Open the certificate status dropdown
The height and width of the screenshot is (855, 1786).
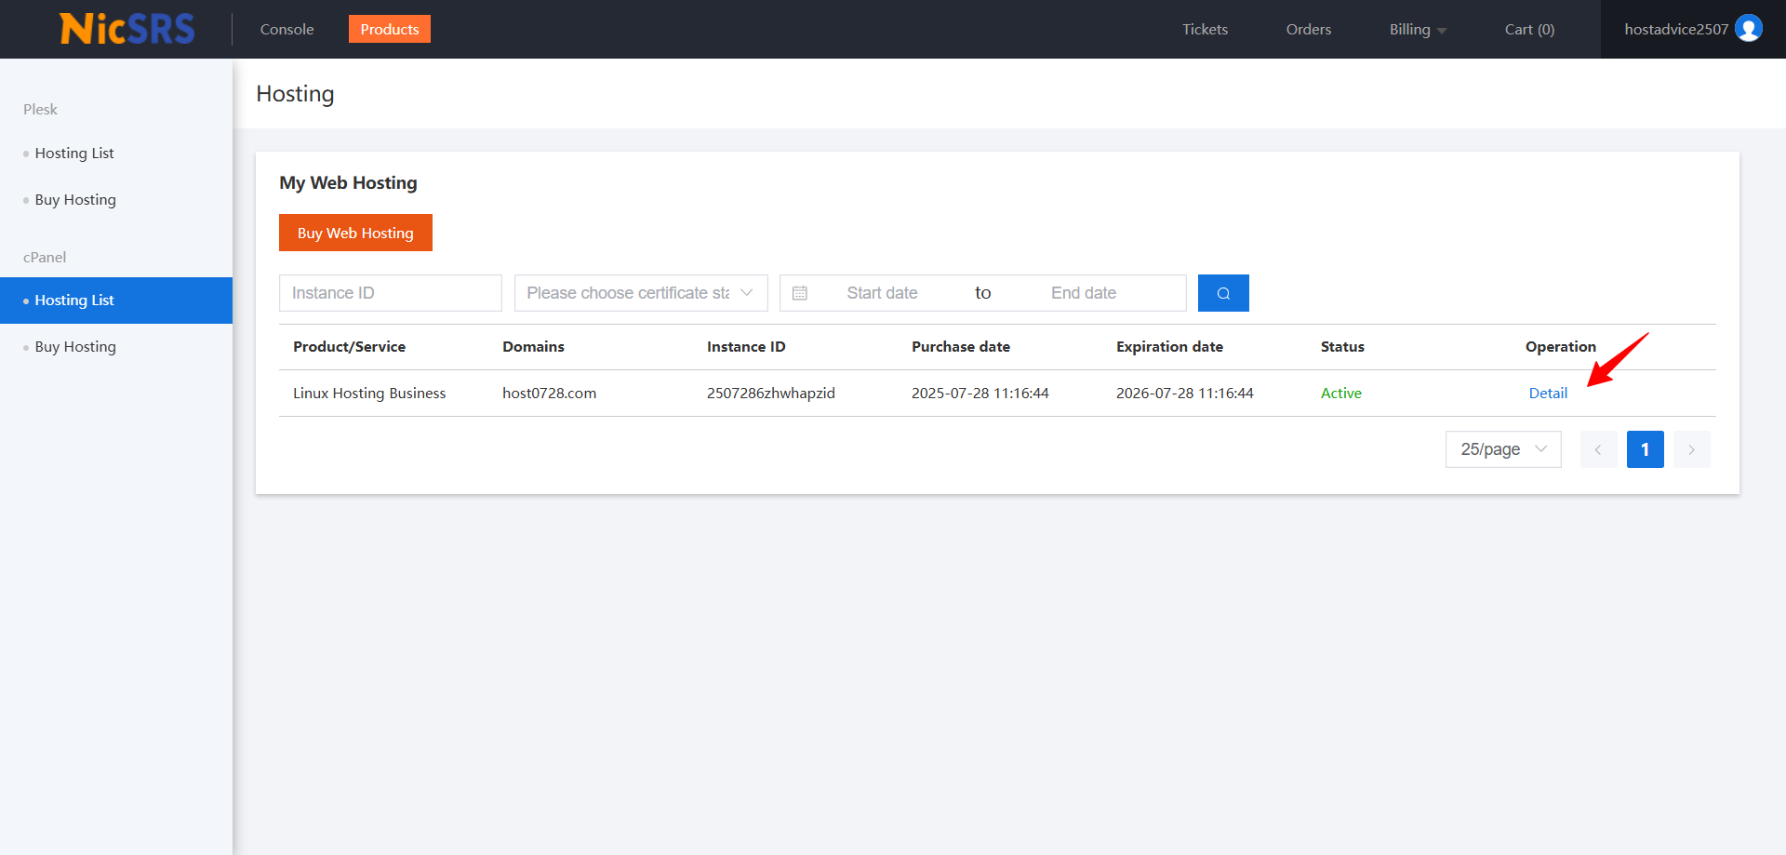tap(641, 293)
